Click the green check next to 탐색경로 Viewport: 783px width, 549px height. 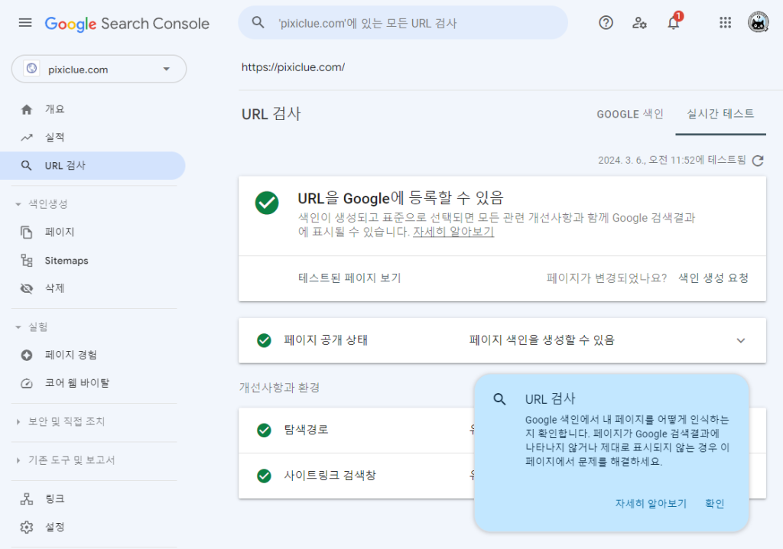click(x=264, y=430)
